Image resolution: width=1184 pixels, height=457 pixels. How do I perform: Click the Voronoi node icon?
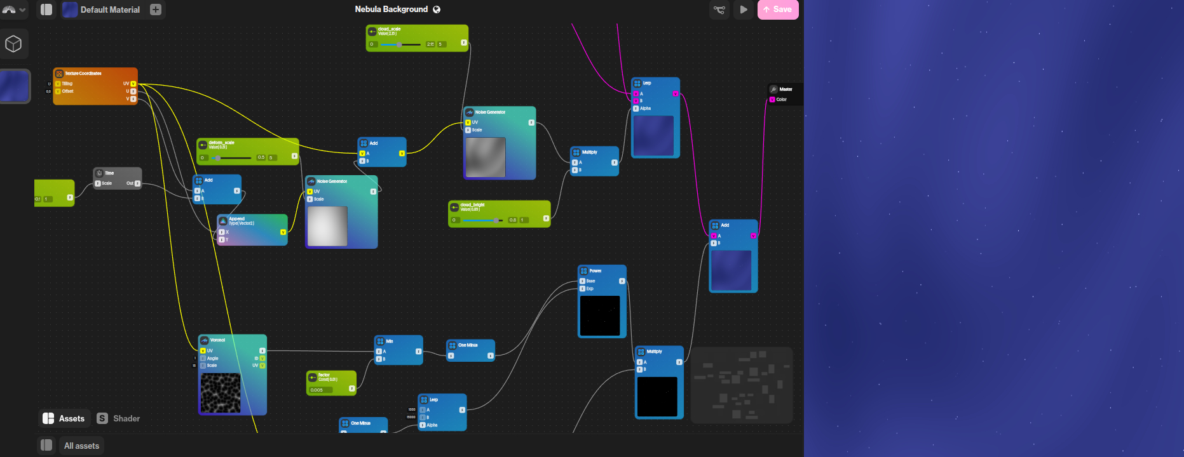205,340
